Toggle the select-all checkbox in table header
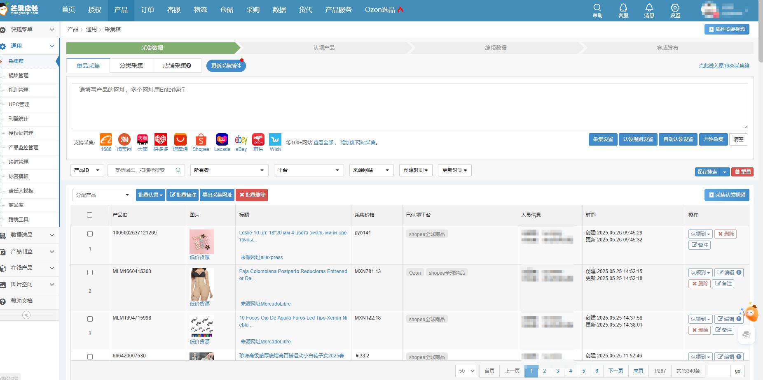The width and height of the screenshot is (763, 380). [x=90, y=215]
